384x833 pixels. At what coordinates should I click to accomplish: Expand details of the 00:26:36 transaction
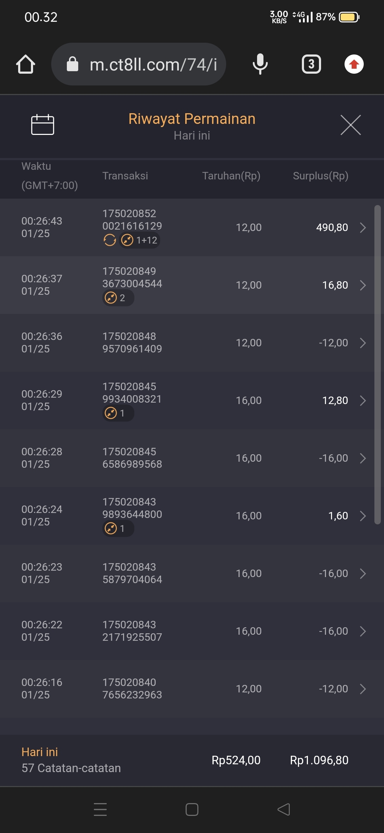click(x=363, y=343)
